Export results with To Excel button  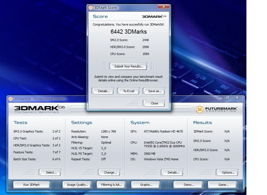[129, 91]
